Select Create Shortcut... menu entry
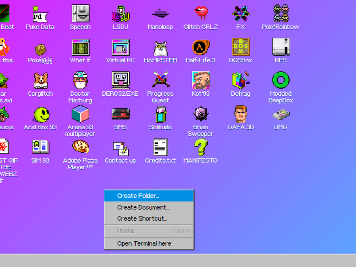Viewport: 356px width, 267px height. [x=149, y=218]
